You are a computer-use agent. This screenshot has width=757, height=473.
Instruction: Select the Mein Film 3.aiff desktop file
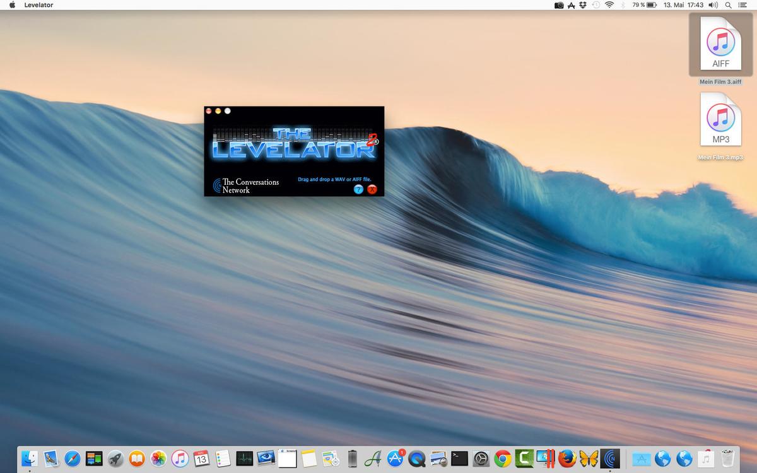tap(720, 50)
